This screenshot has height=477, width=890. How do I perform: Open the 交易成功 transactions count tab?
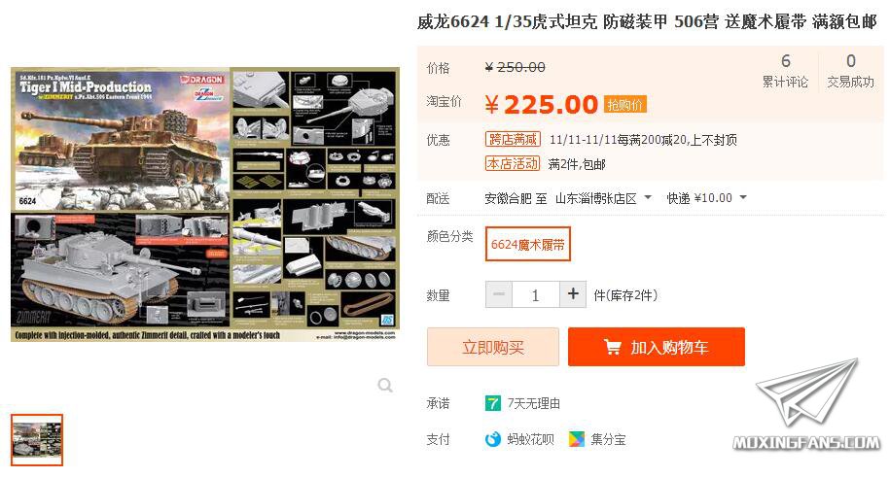pyautogui.click(x=850, y=70)
